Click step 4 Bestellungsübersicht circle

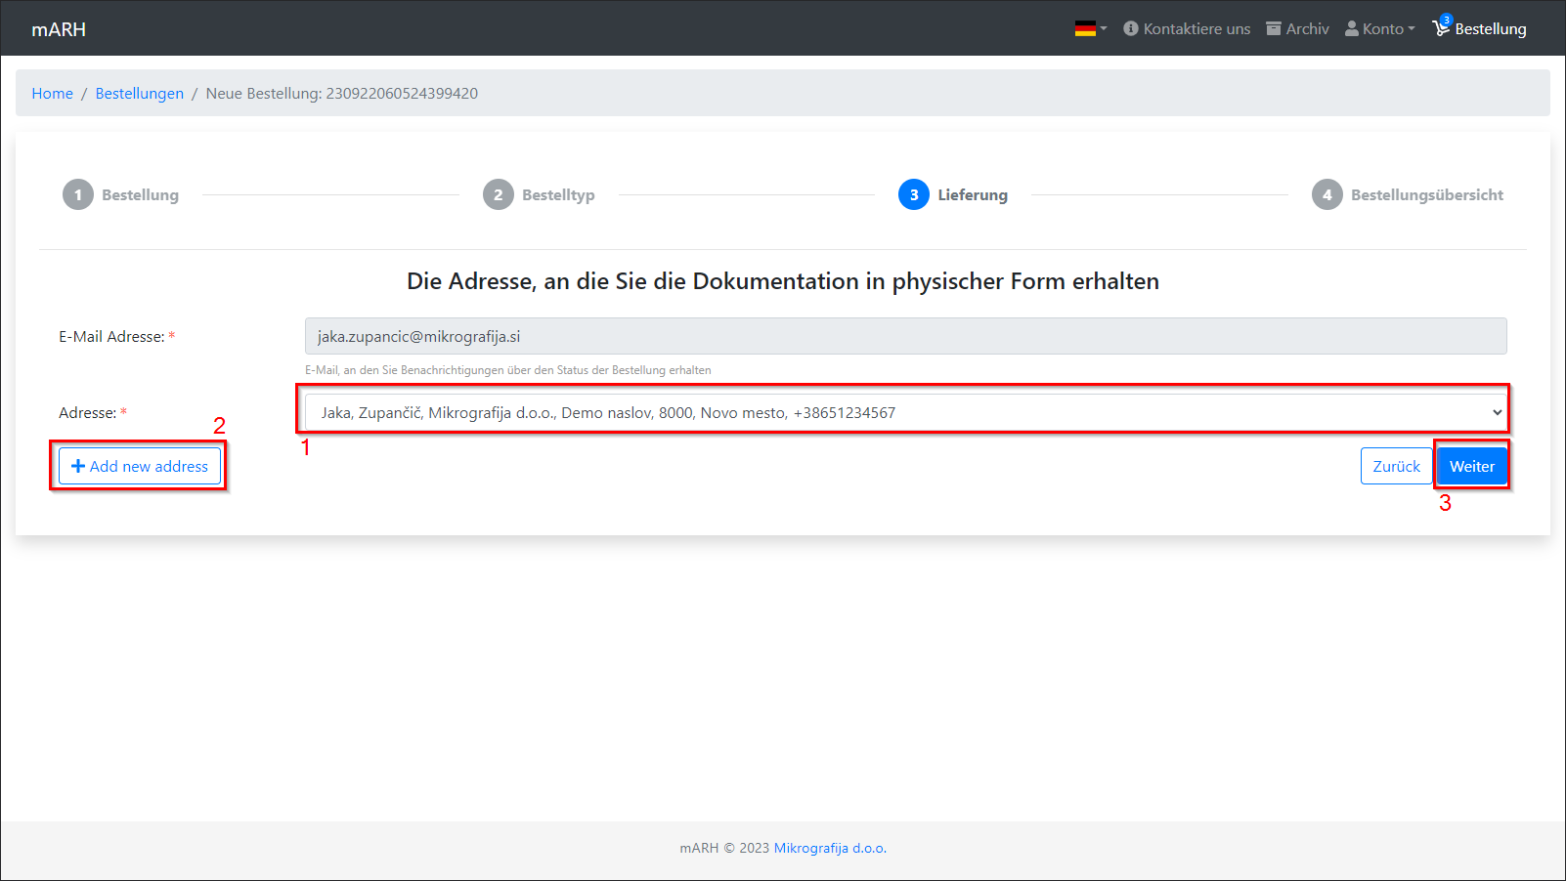point(1327,194)
